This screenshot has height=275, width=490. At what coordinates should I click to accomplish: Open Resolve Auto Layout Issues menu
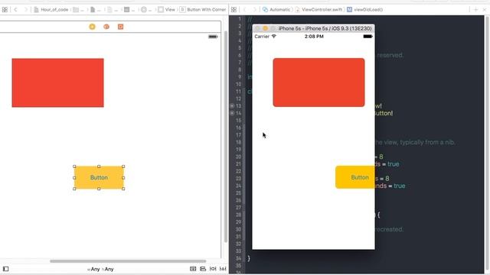click(223, 269)
